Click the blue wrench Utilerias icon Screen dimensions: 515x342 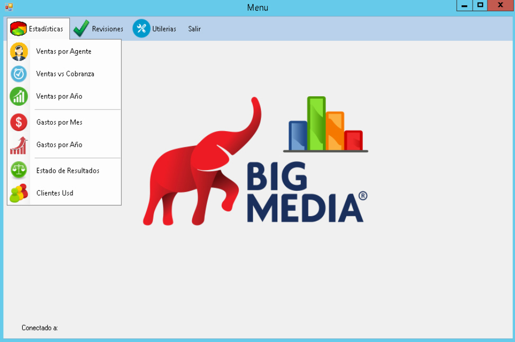141,29
